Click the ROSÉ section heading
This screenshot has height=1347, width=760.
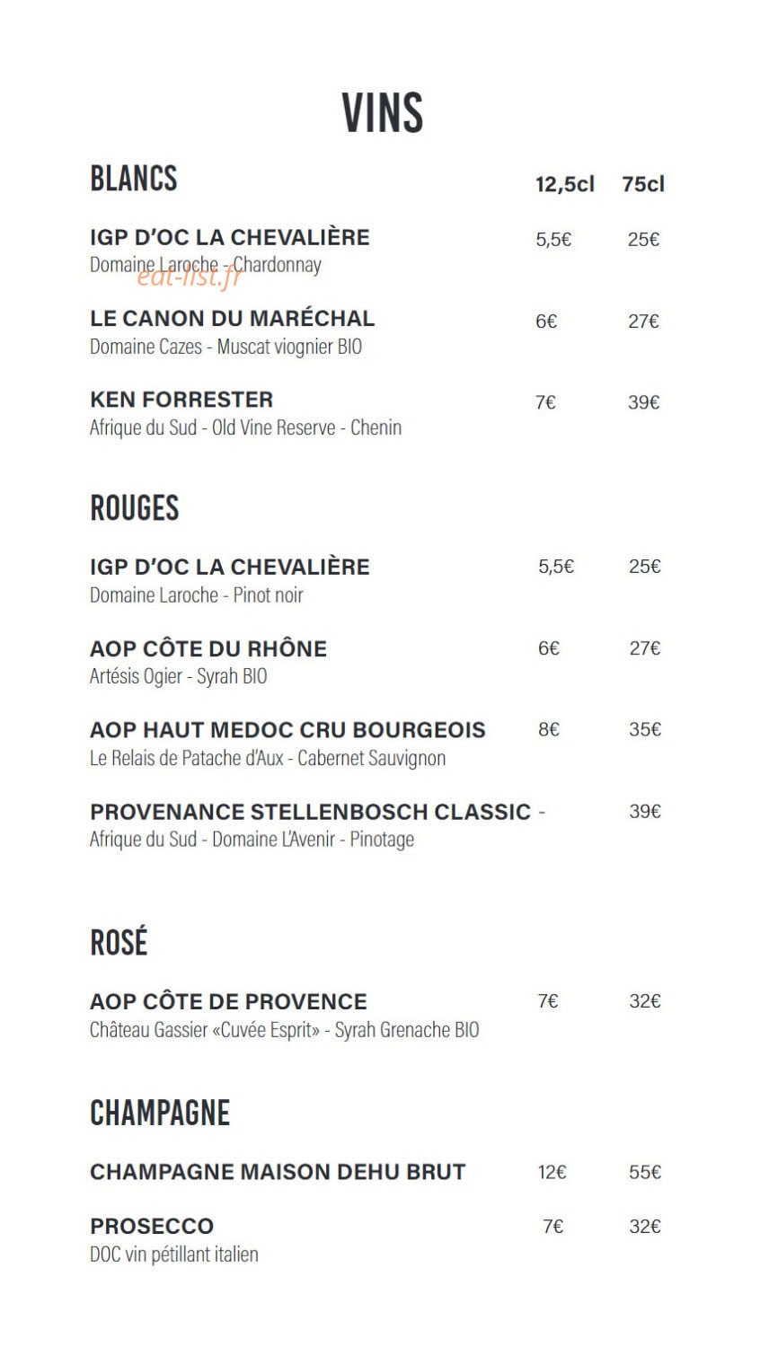(119, 943)
